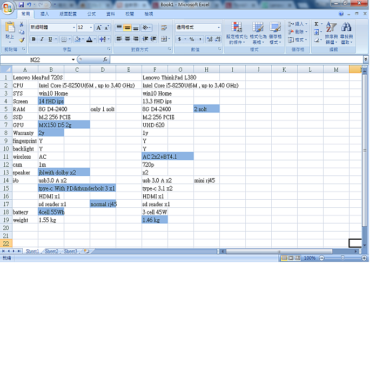Toggle Wrap Text
Screen dimensions: 389x366
(164, 28)
